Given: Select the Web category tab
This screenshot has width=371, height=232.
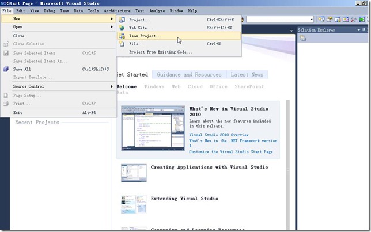Looking at the screenshot, I should [176, 86].
